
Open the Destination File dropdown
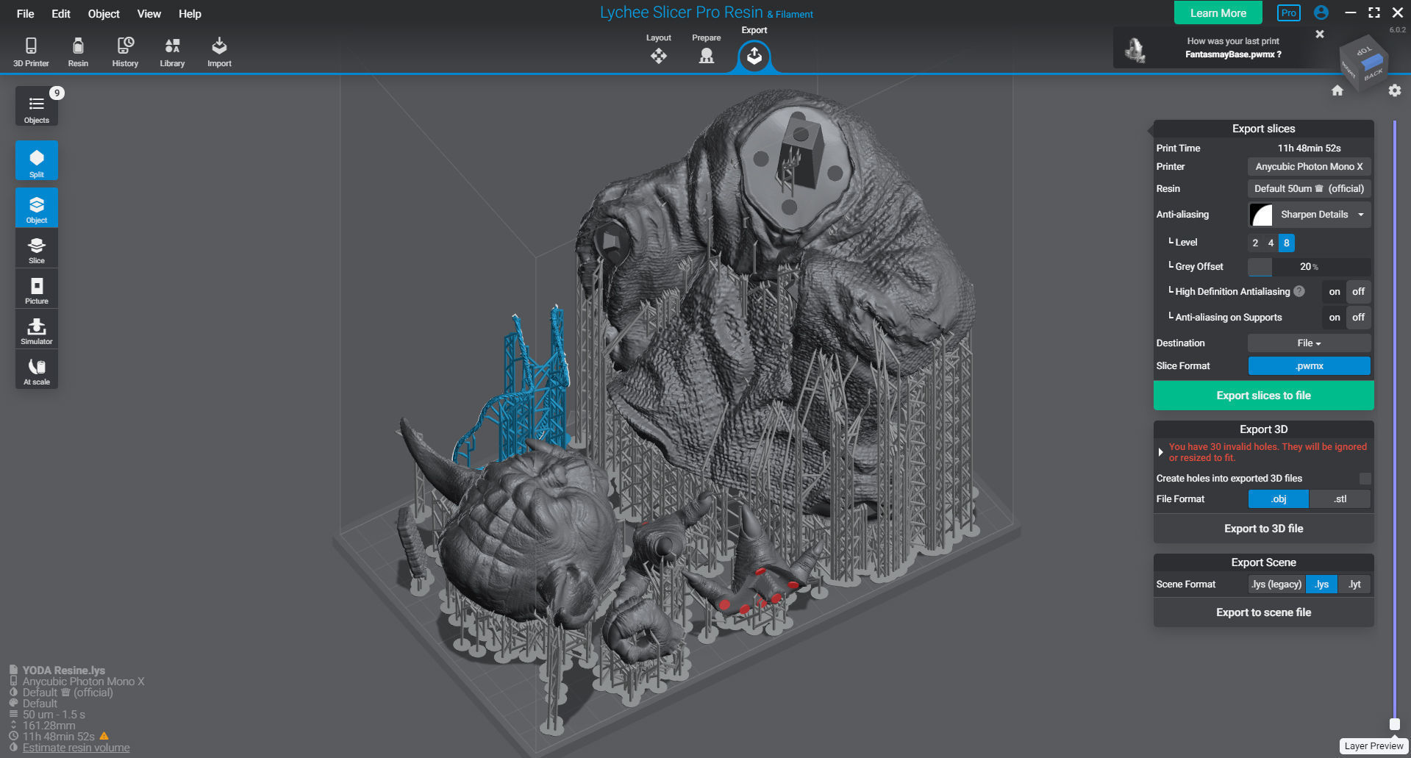pos(1309,343)
